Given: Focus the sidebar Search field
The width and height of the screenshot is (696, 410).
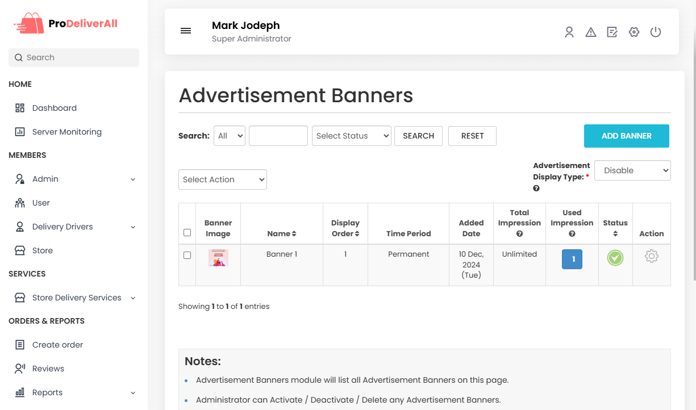Looking at the screenshot, I should click(x=74, y=57).
